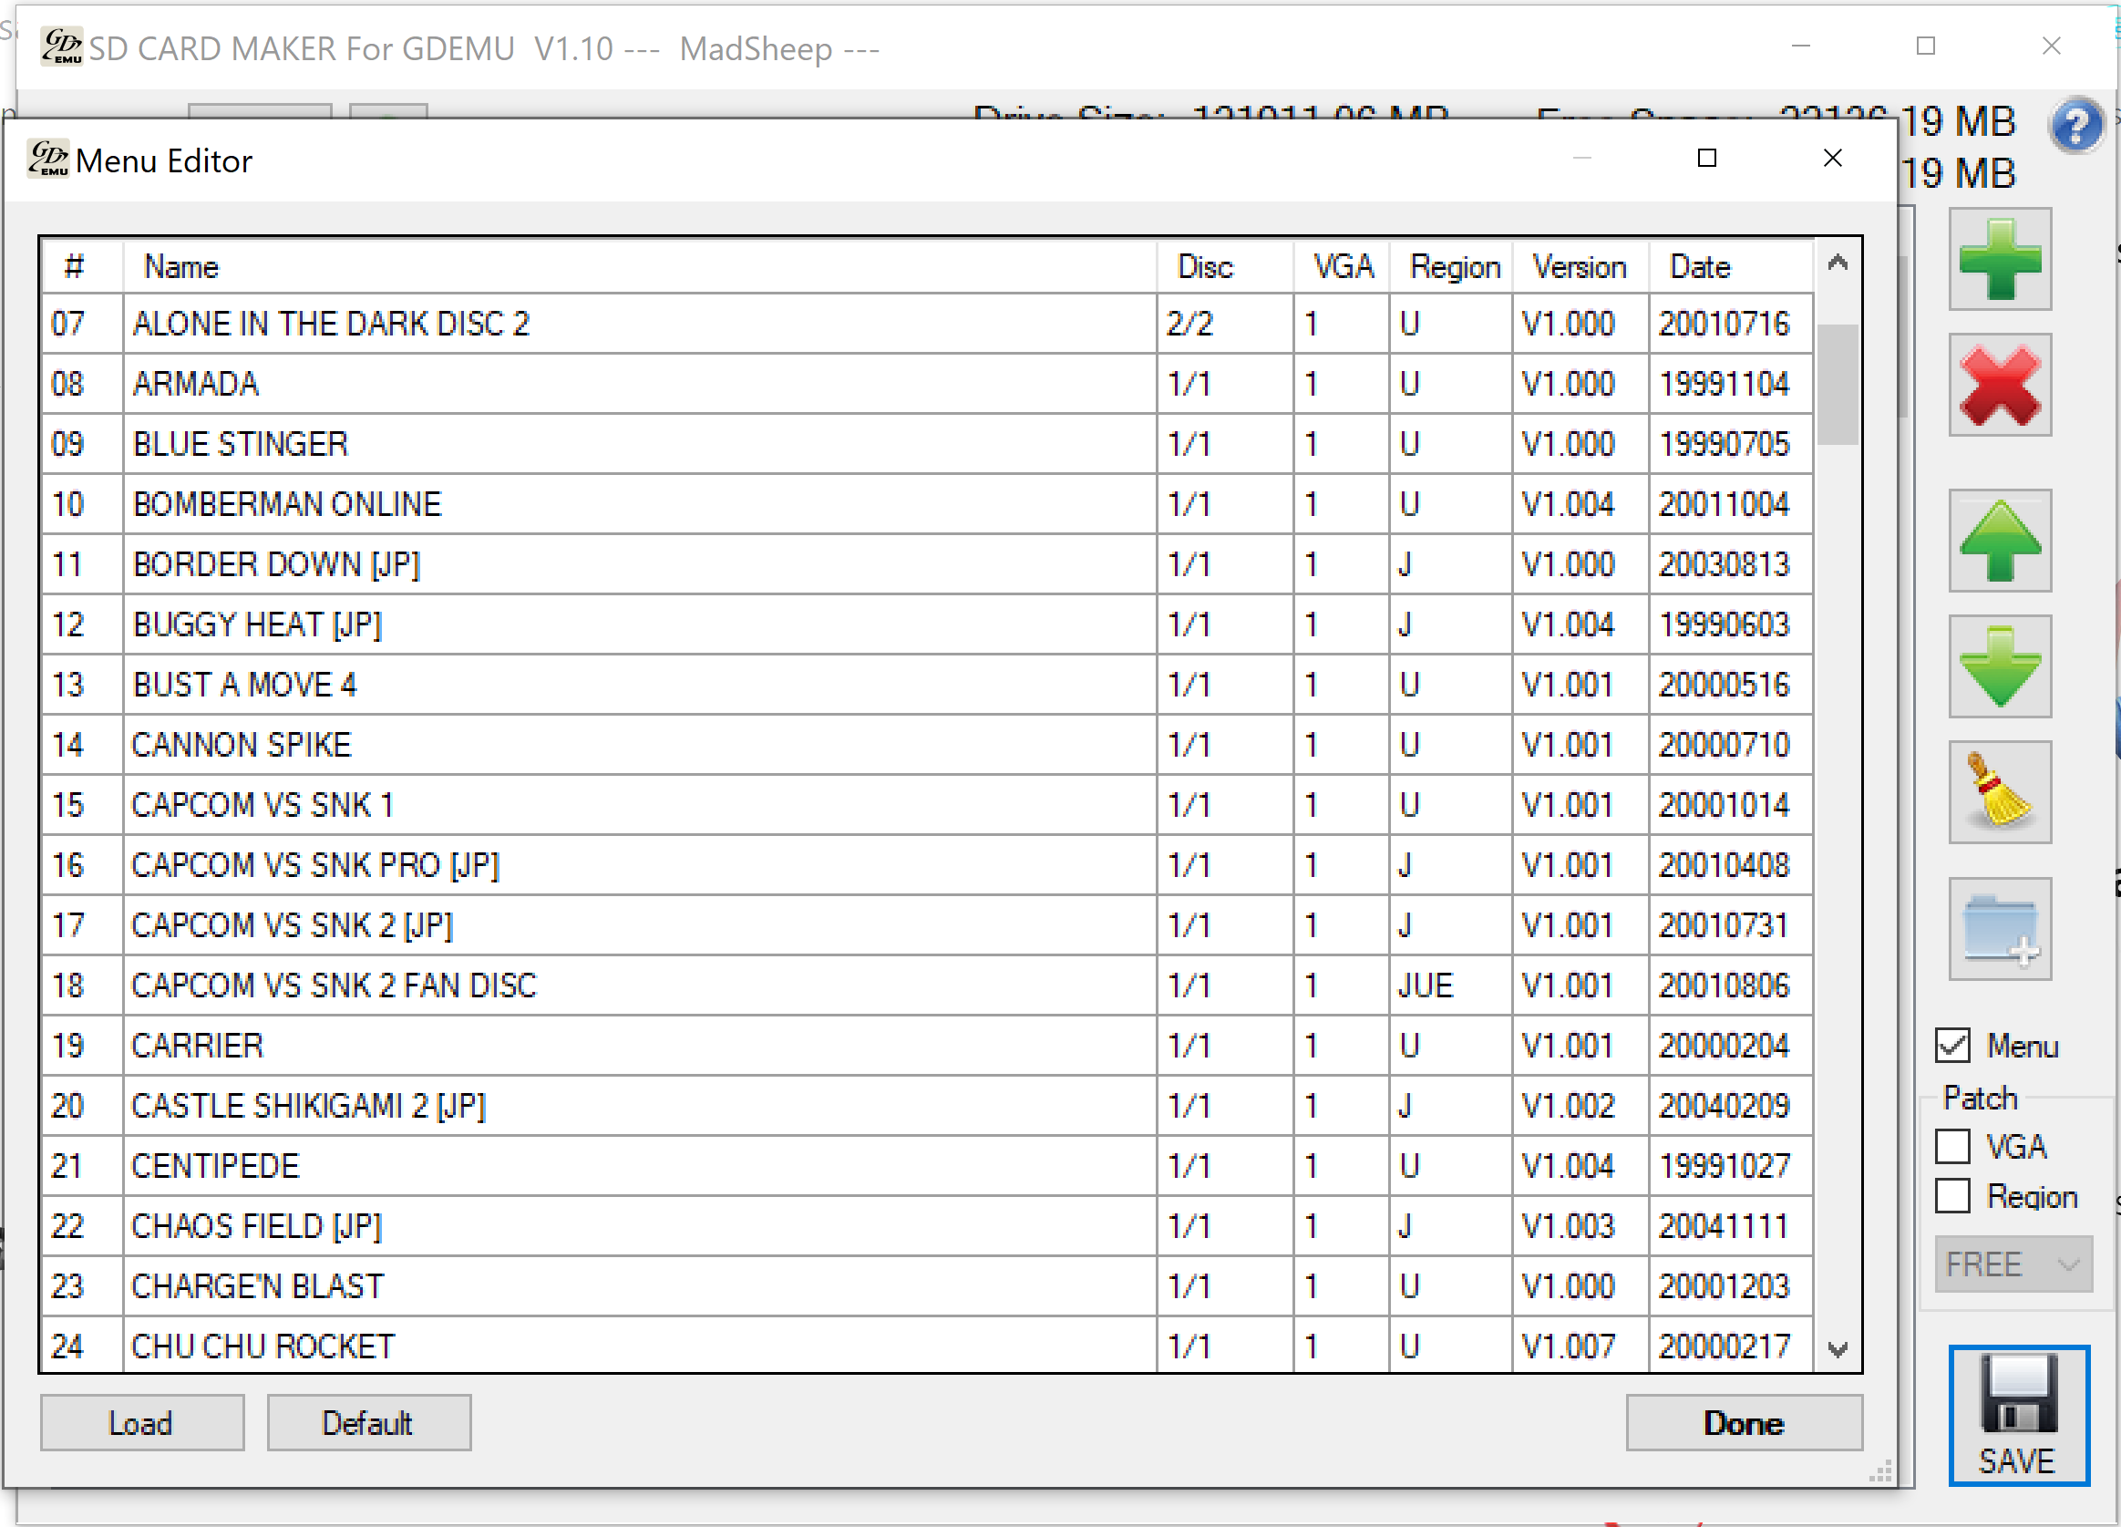Select the CHU CHU ROCKET entry
The image size is (2121, 1527).
point(927,1346)
